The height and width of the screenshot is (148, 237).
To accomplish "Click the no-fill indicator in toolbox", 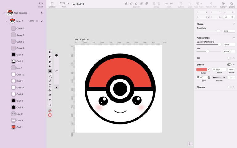I will (50, 111).
